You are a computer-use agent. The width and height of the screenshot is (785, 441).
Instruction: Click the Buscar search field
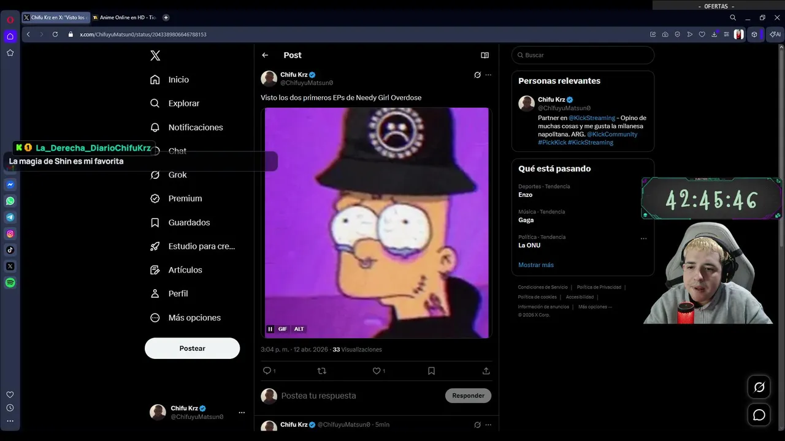pos(583,55)
